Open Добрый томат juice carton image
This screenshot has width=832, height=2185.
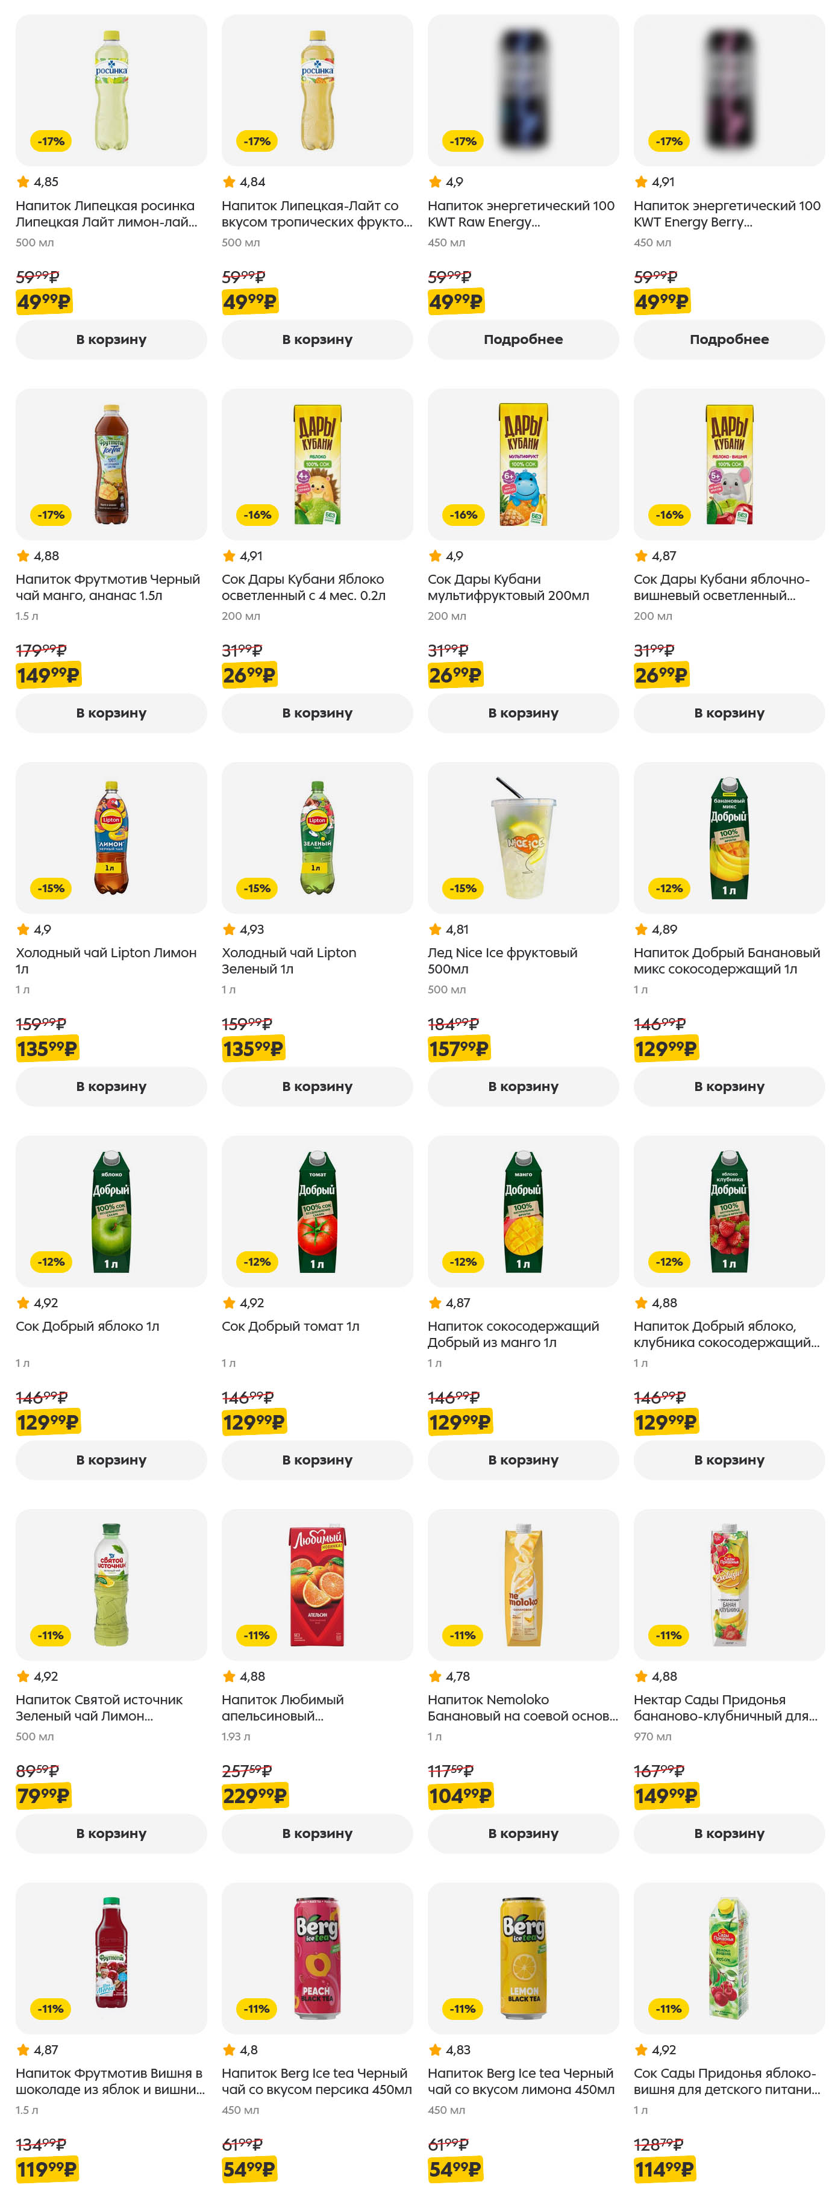point(316,1210)
